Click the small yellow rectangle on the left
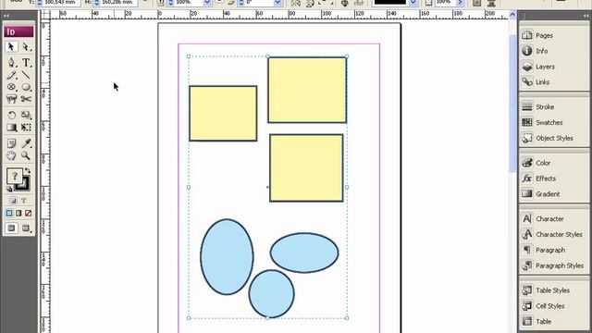Screen dimensions: 592x333 pyautogui.click(x=223, y=113)
